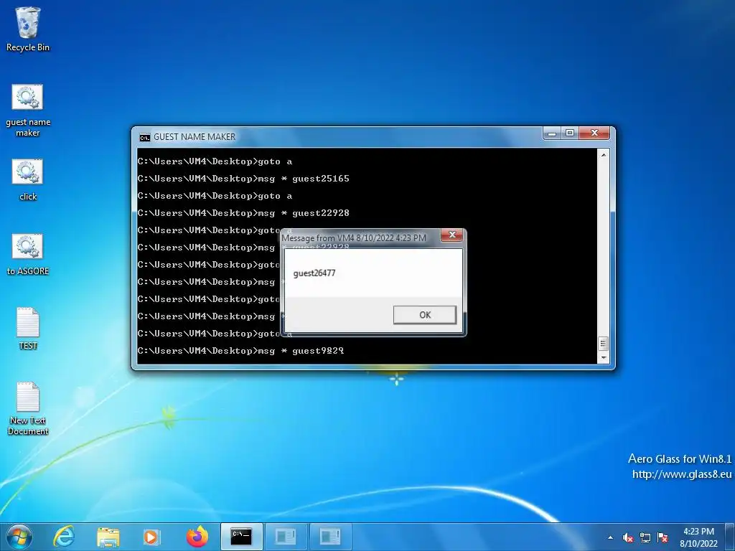Select the New Text Document icon
The width and height of the screenshot is (735, 551).
click(x=28, y=408)
